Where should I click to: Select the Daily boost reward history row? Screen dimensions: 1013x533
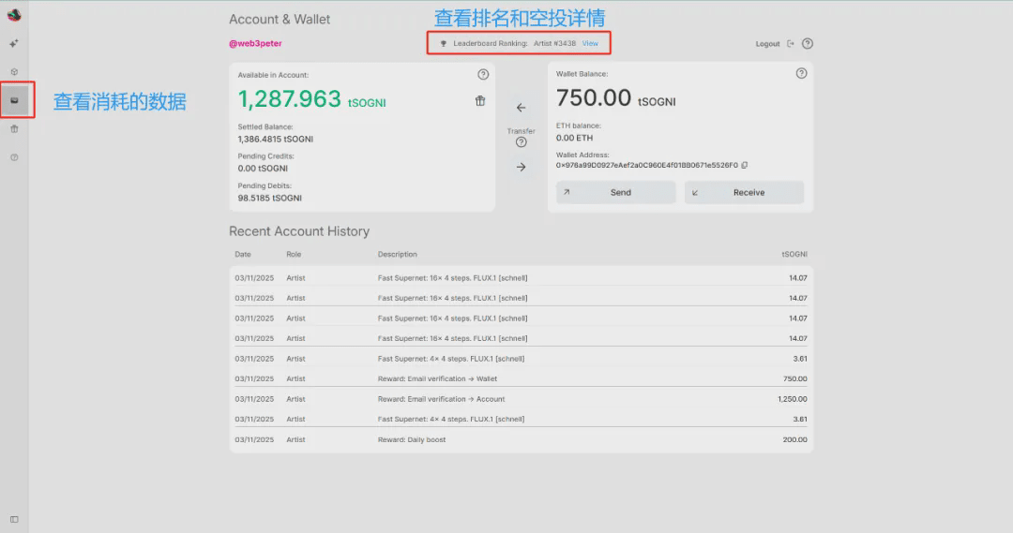[521, 439]
